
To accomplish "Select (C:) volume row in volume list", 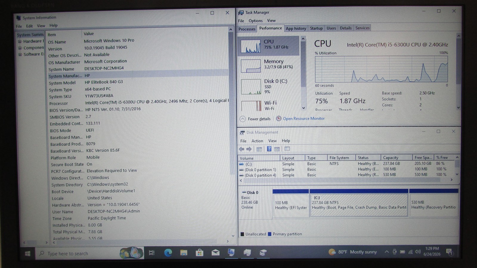I will 347,164.
